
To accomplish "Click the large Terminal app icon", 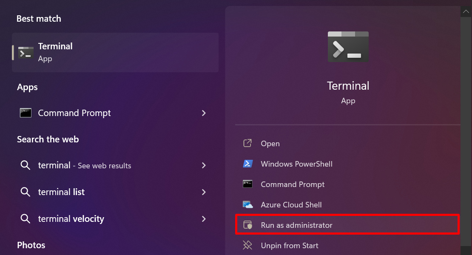I will pyautogui.click(x=348, y=47).
